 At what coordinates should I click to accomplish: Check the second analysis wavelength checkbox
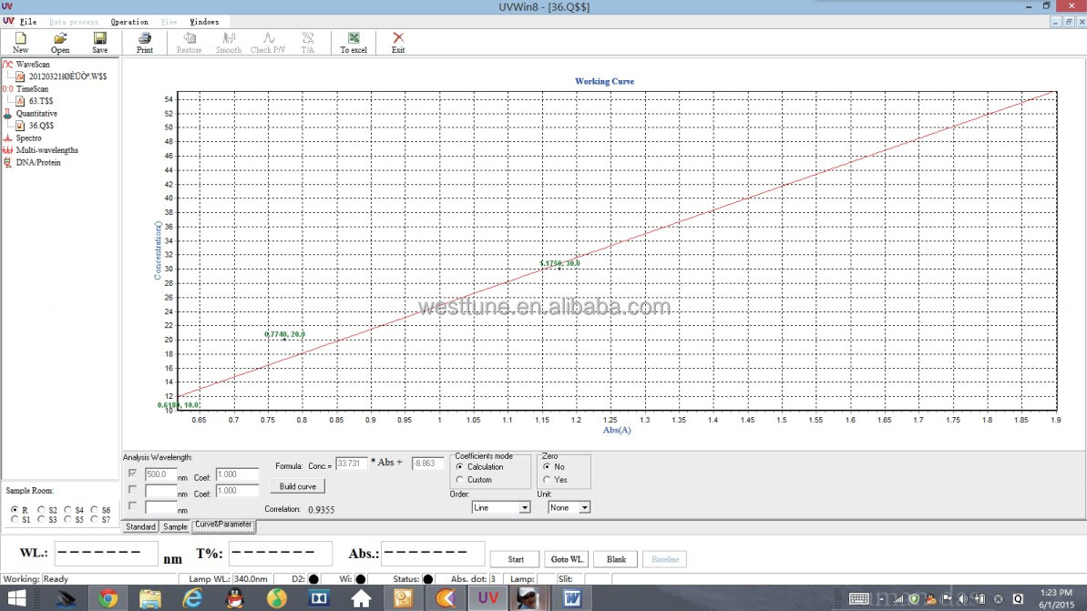click(x=131, y=490)
